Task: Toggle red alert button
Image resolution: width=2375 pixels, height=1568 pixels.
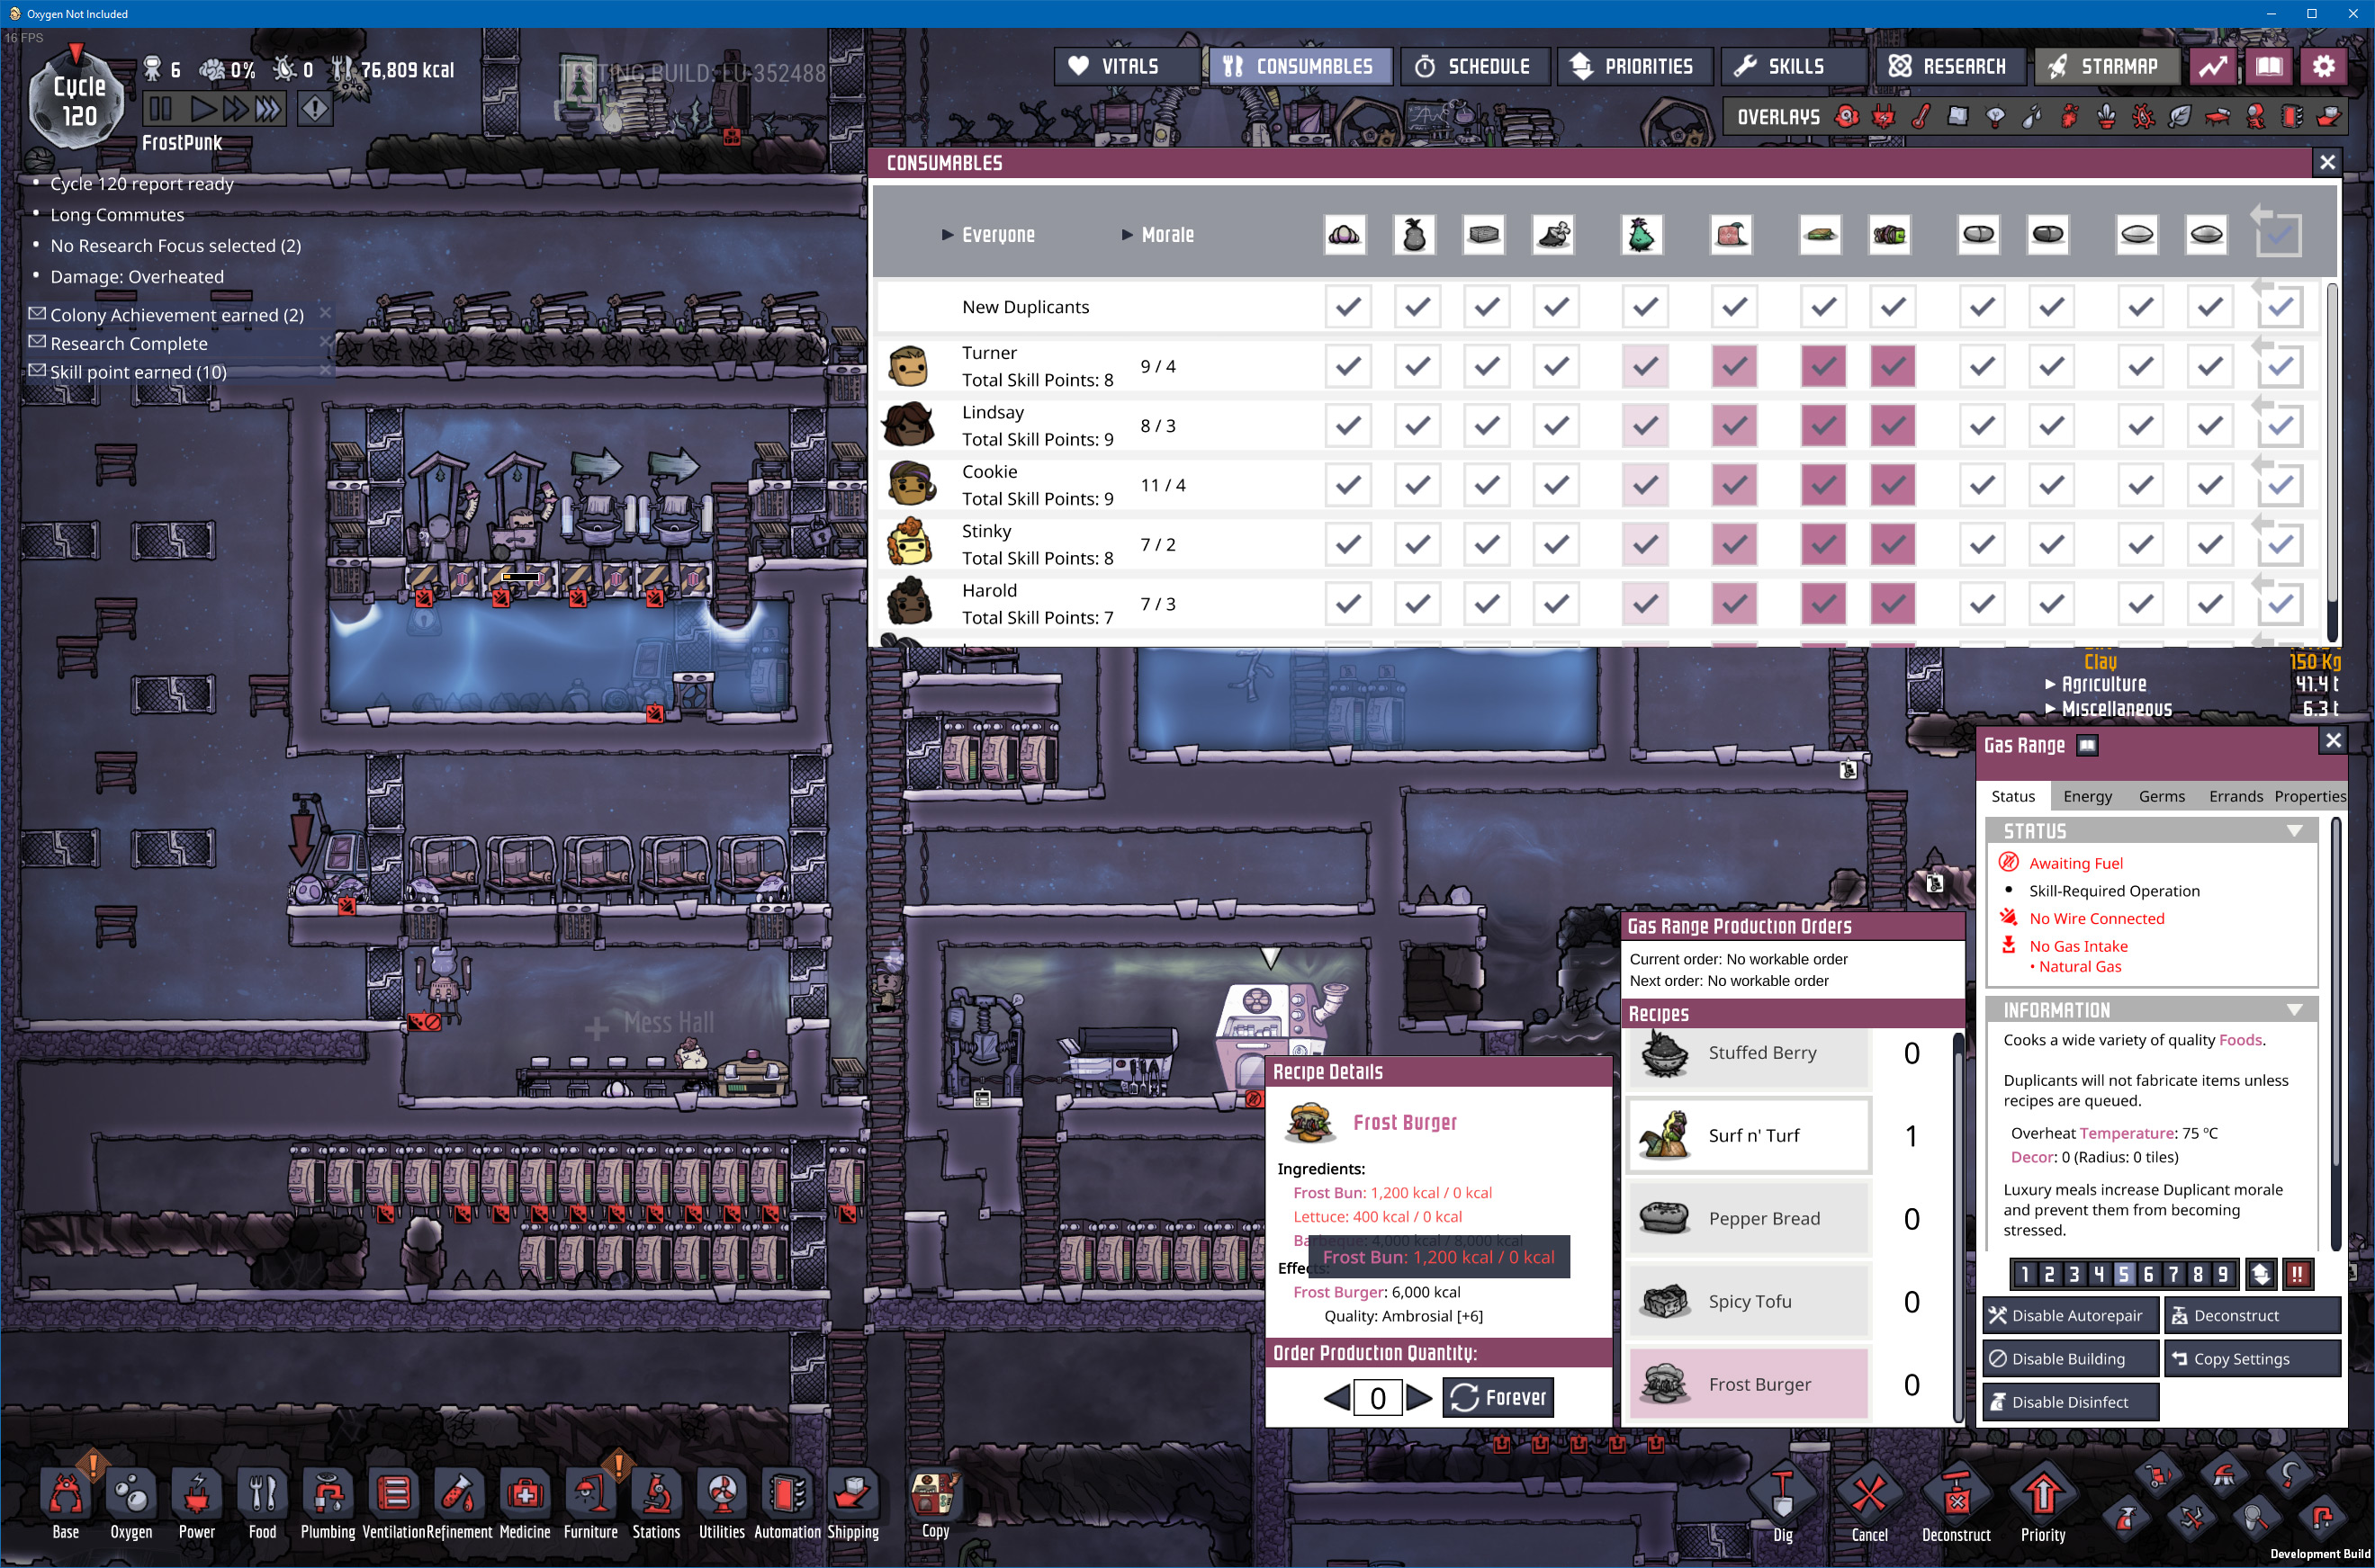Action: 314,108
